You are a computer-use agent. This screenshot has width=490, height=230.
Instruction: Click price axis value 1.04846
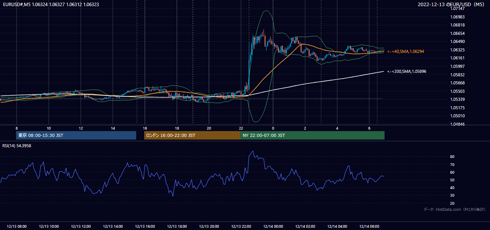[x=458, y=124]
